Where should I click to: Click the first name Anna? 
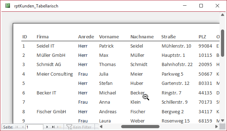pos(104,102)
